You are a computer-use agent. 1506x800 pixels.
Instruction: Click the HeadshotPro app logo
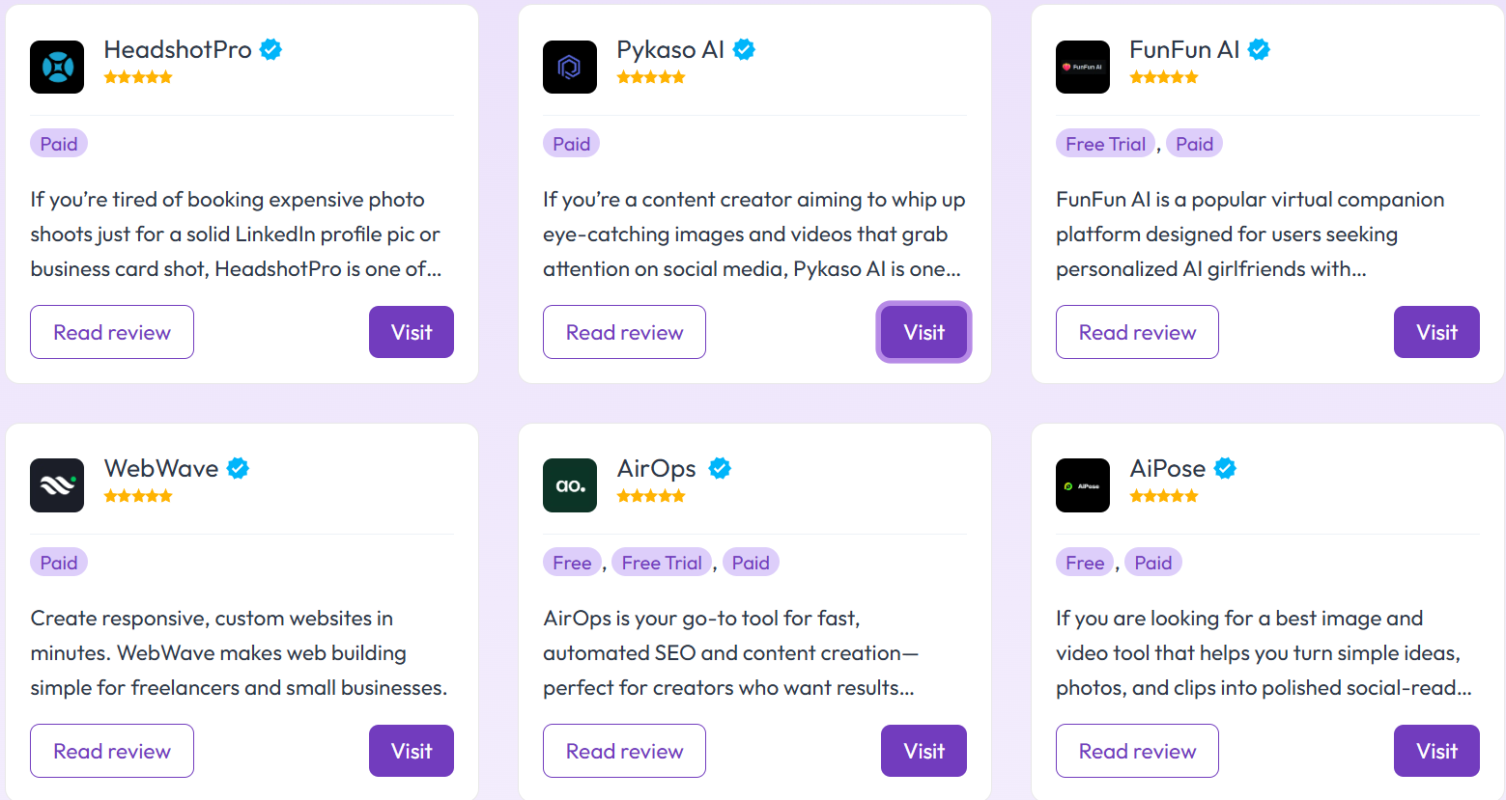[x=56, y=67]
